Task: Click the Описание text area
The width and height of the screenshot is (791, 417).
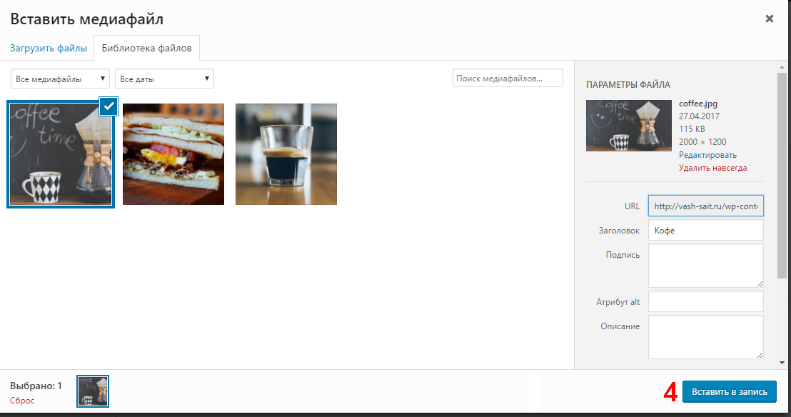Action: 706,337
